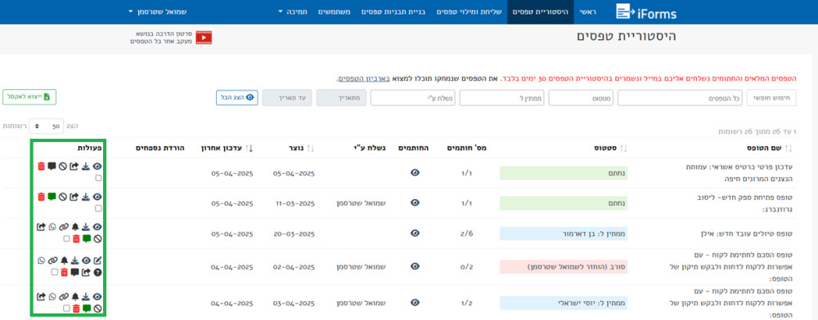Viewport: 818px width, 320px height.
Task: Click the הצג הכל button
Action: pos(237,97)
